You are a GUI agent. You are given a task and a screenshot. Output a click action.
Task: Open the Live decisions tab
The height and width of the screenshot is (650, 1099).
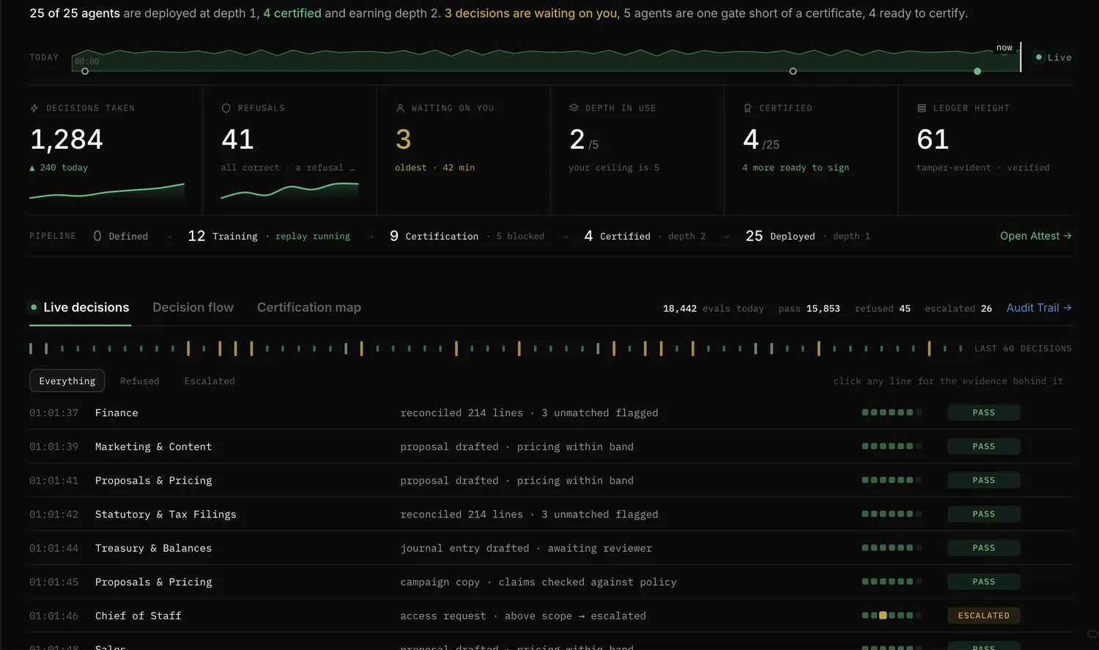pos(80,308)
